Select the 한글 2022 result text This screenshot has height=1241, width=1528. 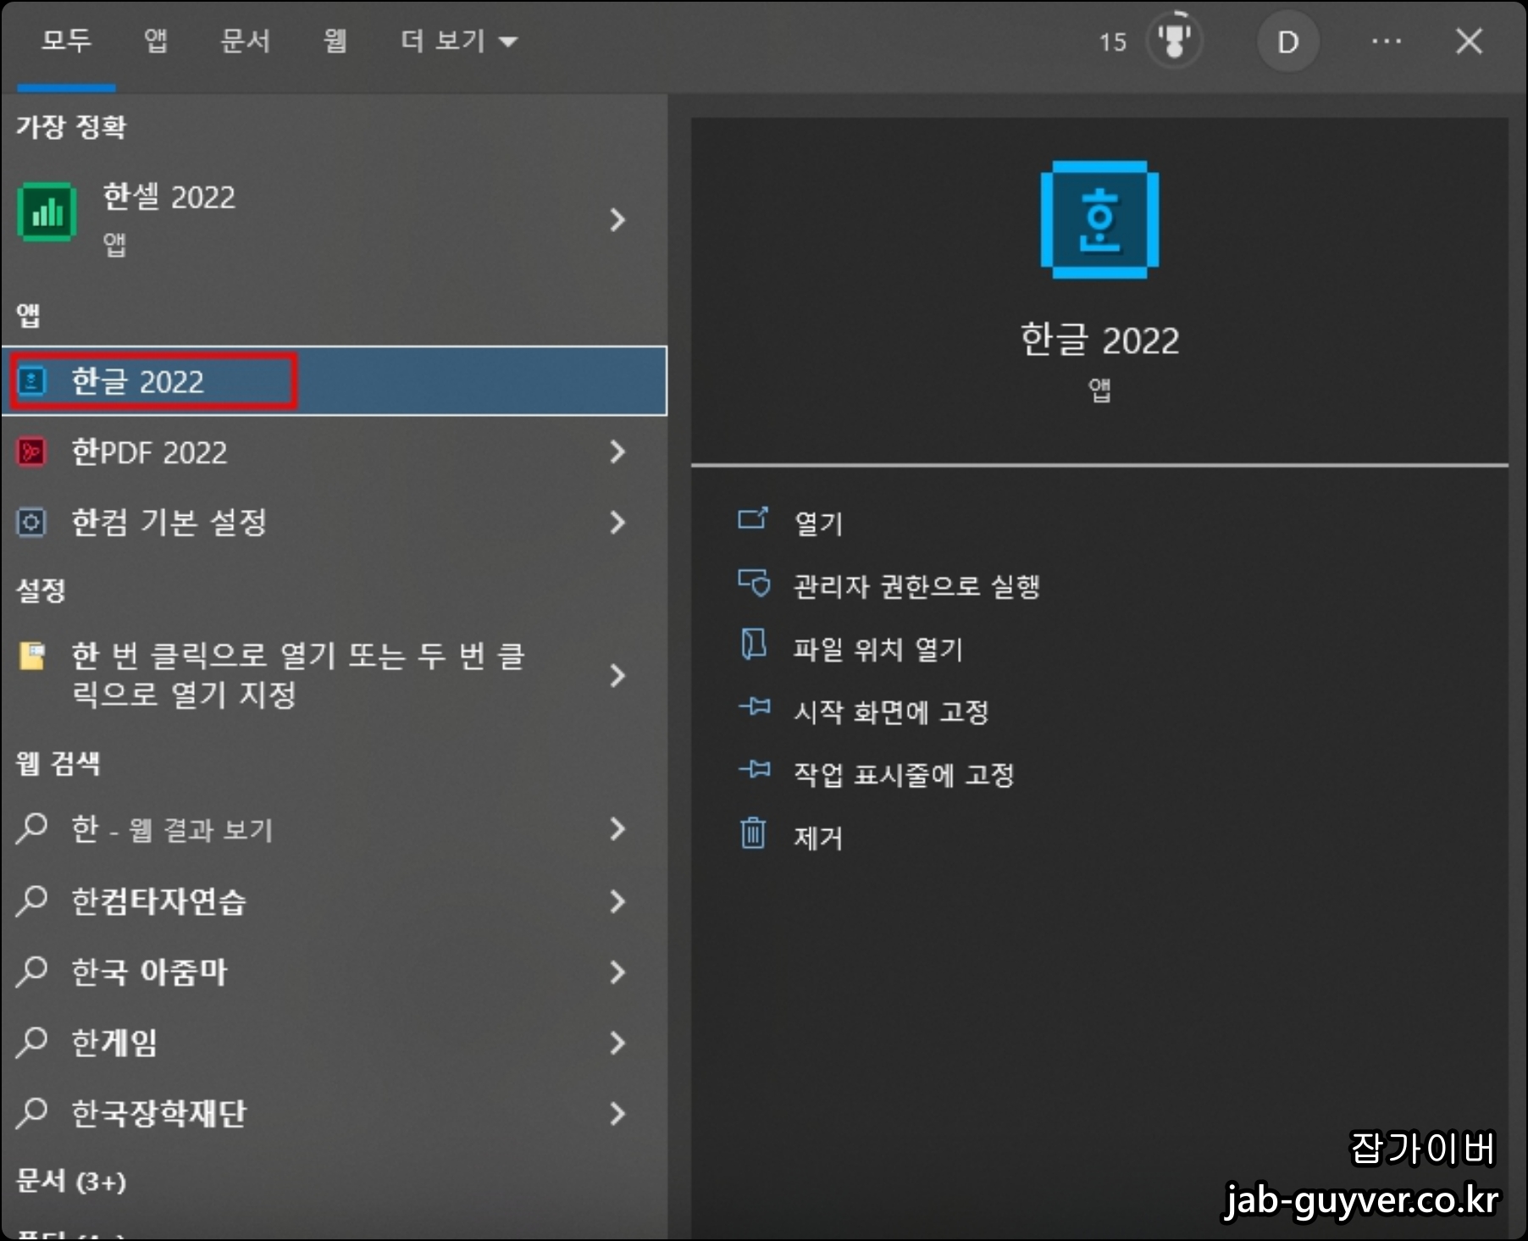pyautogui.click(x=138, y=381)
